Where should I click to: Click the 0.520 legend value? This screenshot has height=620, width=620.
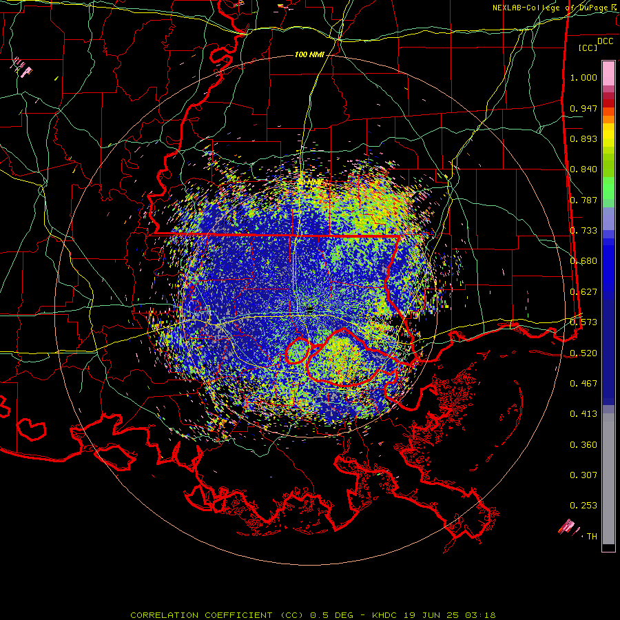583,353
